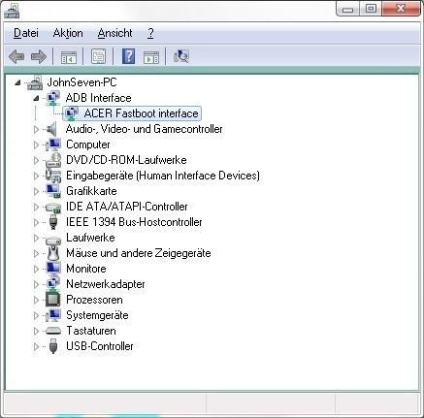Expand the Grafikkarte category
The image size is (424, 418).
coord(36,191)
